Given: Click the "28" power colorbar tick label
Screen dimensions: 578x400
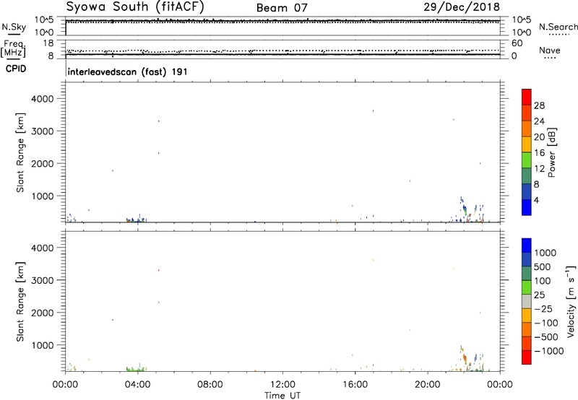Looking at the screenshot, I should 539,105.
